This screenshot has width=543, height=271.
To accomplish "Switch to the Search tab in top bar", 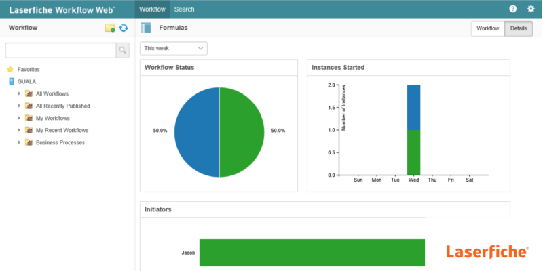I will (x=184, y=9).
